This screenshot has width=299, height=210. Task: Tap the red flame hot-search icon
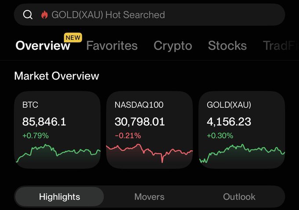pos(44,14)
